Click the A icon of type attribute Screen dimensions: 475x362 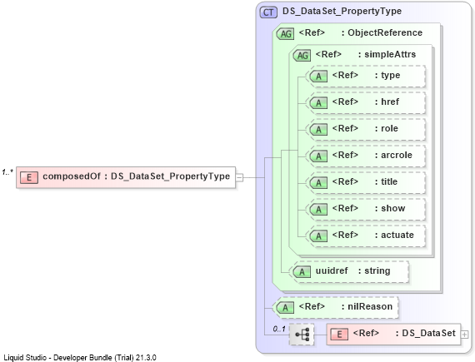tap(318, 77)
